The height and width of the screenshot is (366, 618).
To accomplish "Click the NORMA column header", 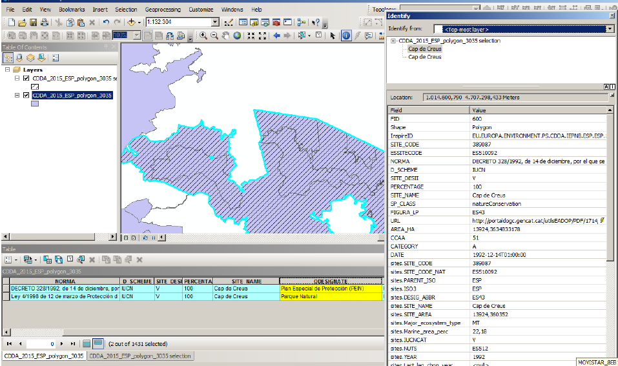I will click(x=65, y=281).
